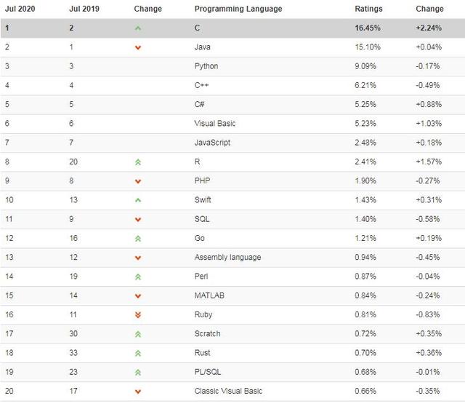Click the 16.45% rating for C
This screenshot has width=465, height=409.
[367, 28]
